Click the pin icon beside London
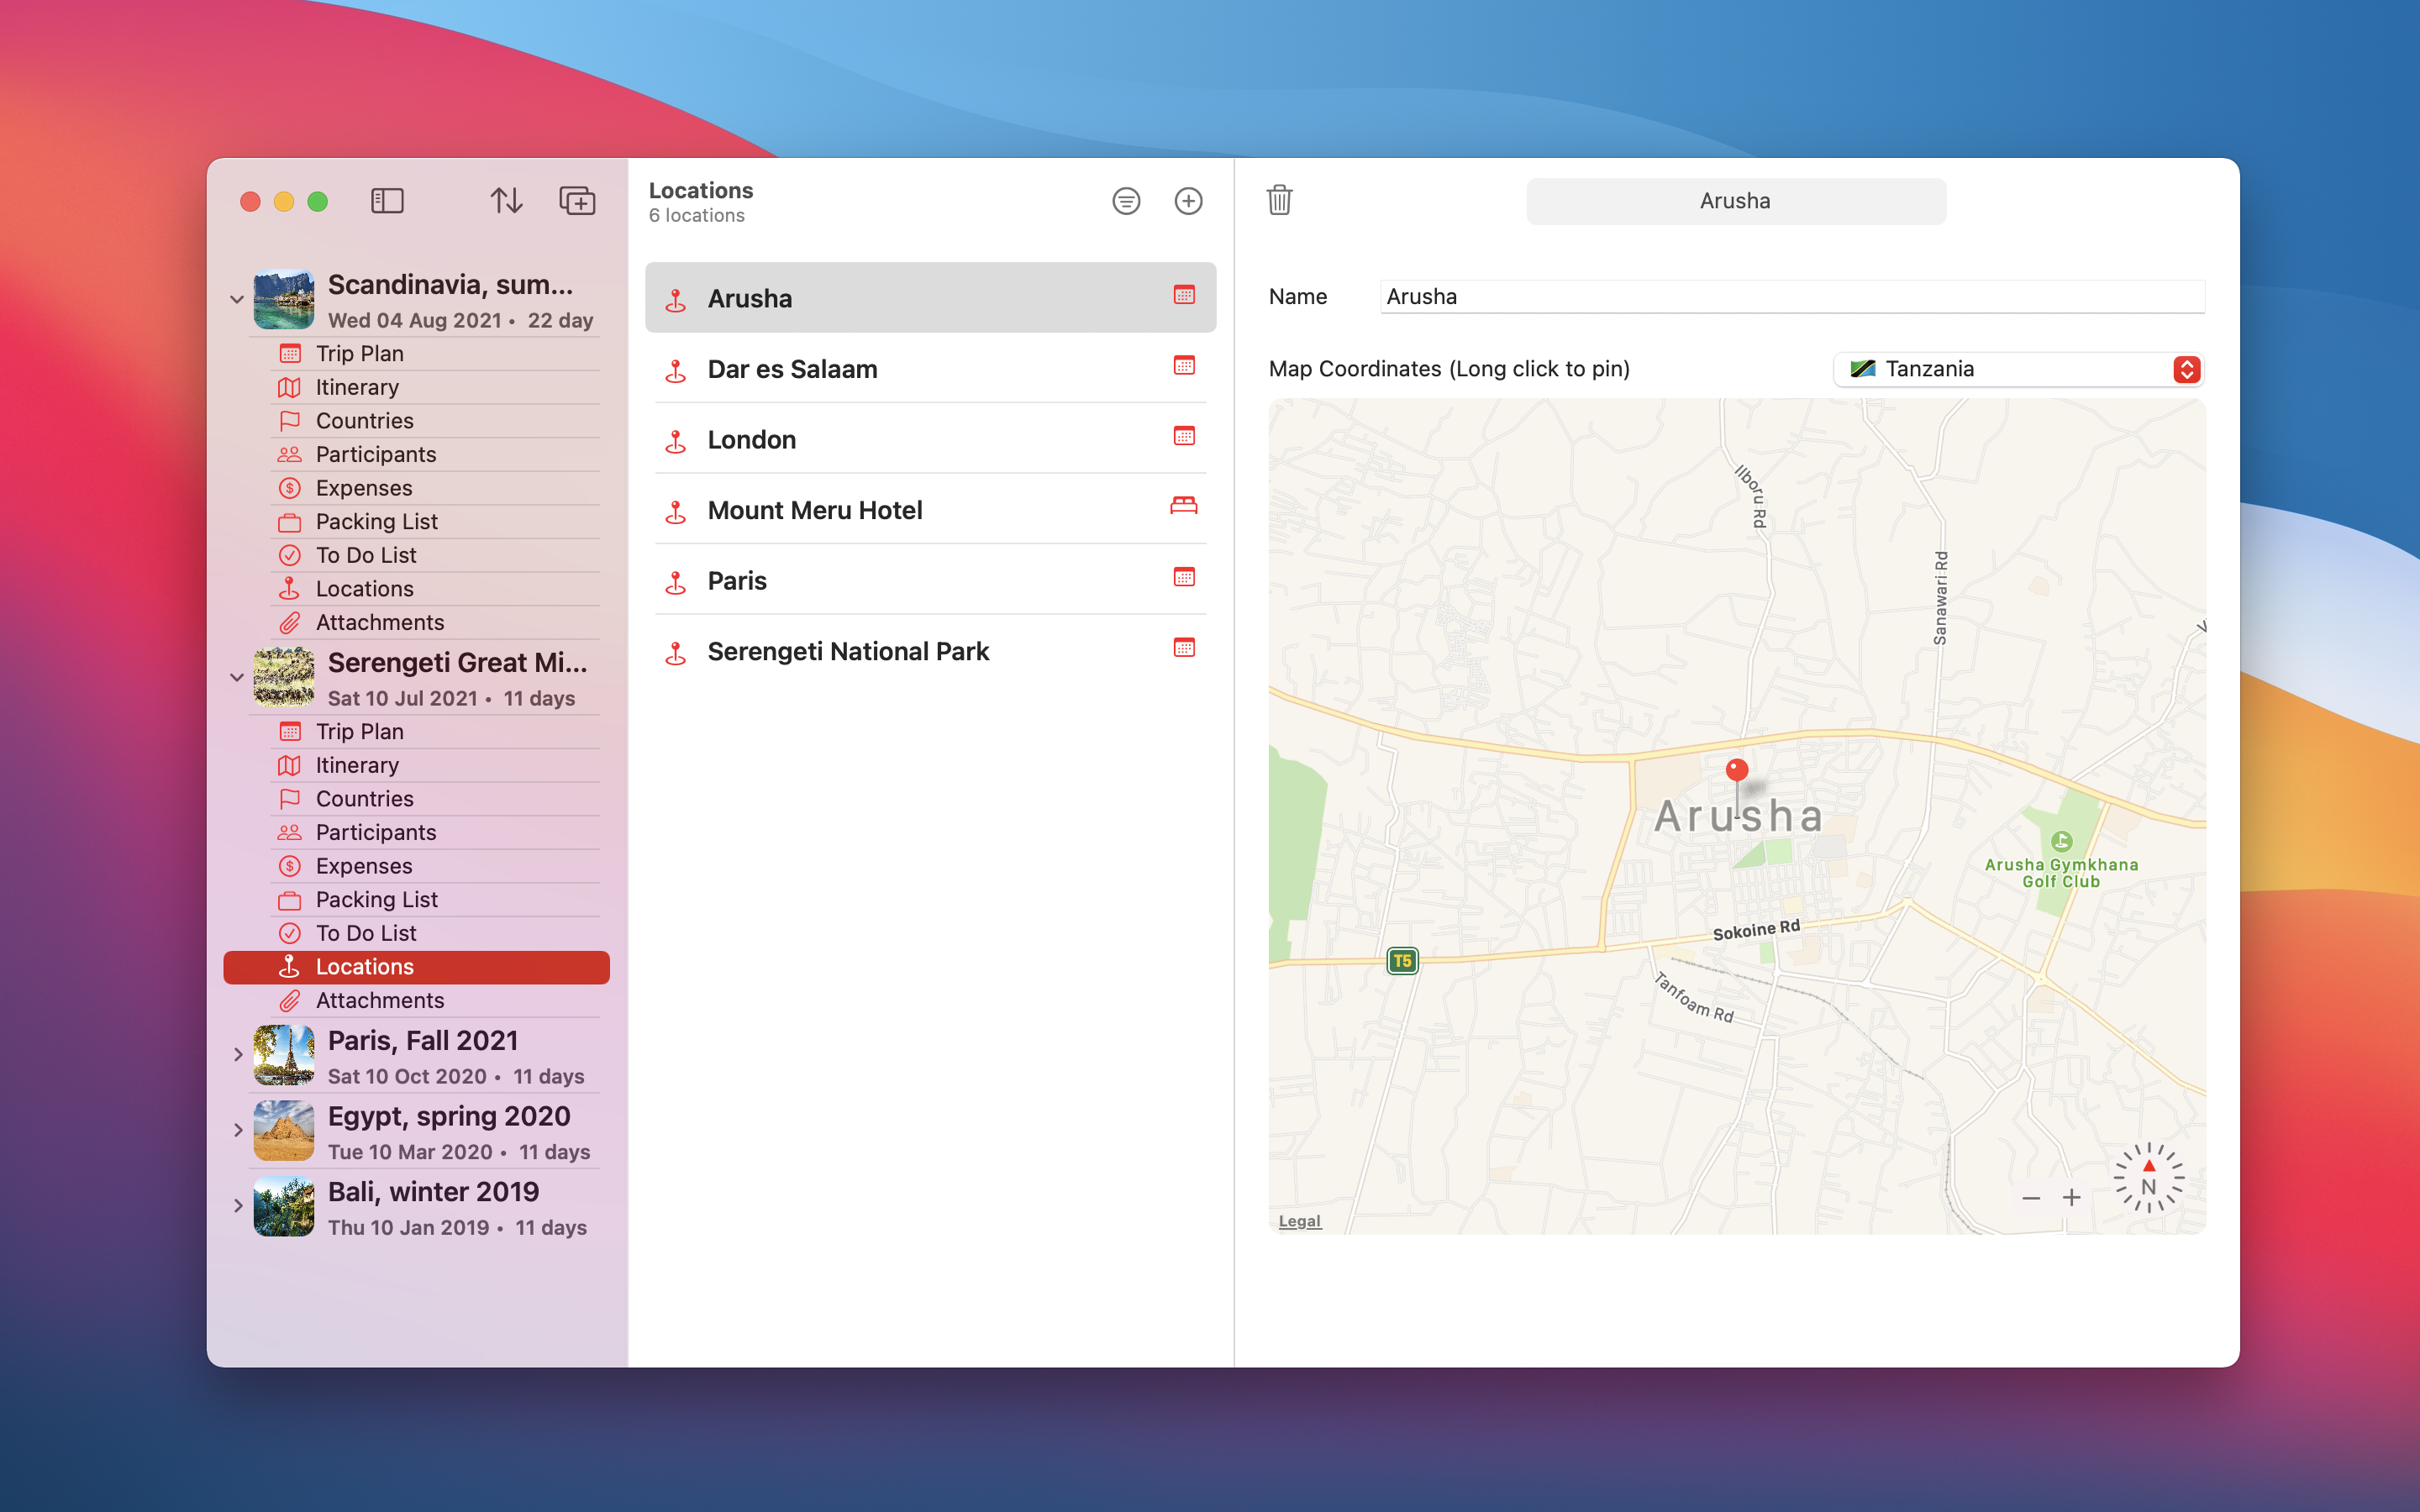Viewport: 2420px width, 1512px height. point(676,441)
